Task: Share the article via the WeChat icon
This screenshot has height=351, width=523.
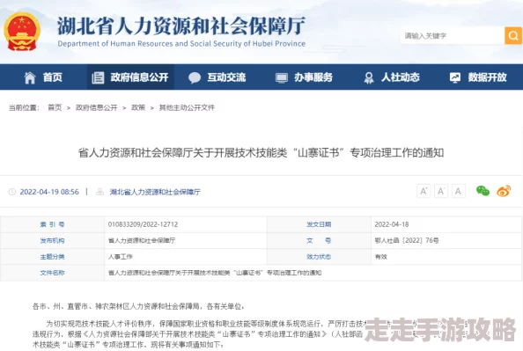Action: pyautogui.click(x=482, y=191)
